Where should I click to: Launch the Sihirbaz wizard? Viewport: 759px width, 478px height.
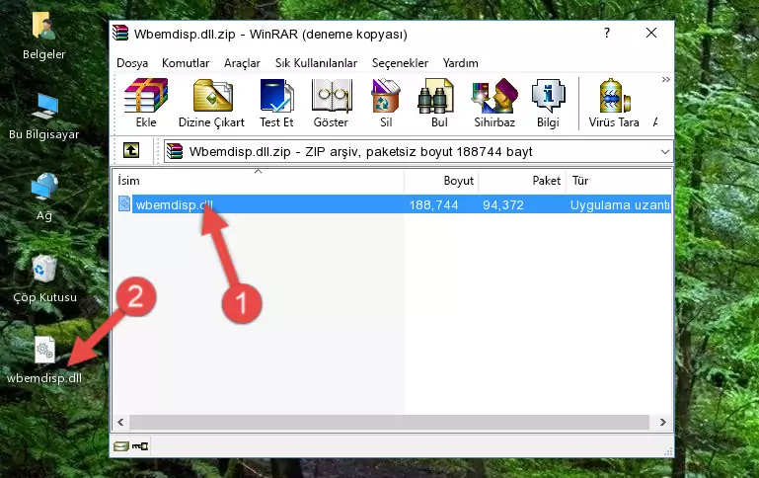click(x=494, y=103)
